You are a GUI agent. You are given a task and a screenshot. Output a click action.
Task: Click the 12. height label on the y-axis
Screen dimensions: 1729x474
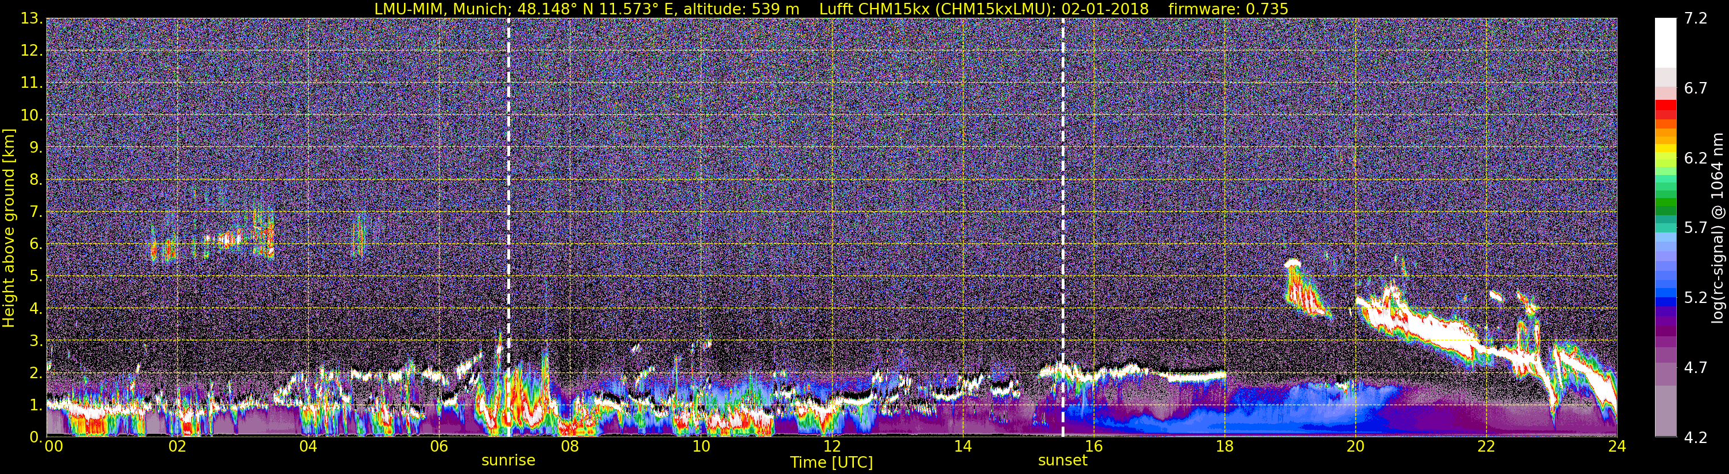(32, 51)
